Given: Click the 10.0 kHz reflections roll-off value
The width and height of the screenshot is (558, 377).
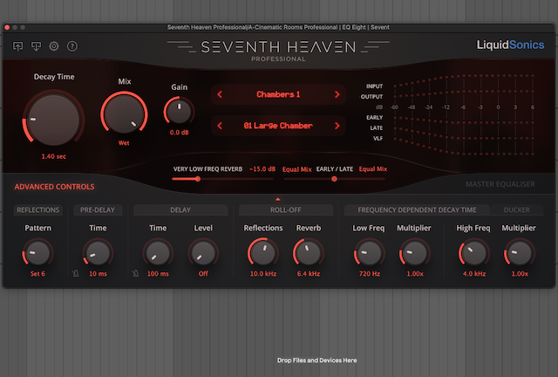Looking at the screenshot, I should [263, 274].
